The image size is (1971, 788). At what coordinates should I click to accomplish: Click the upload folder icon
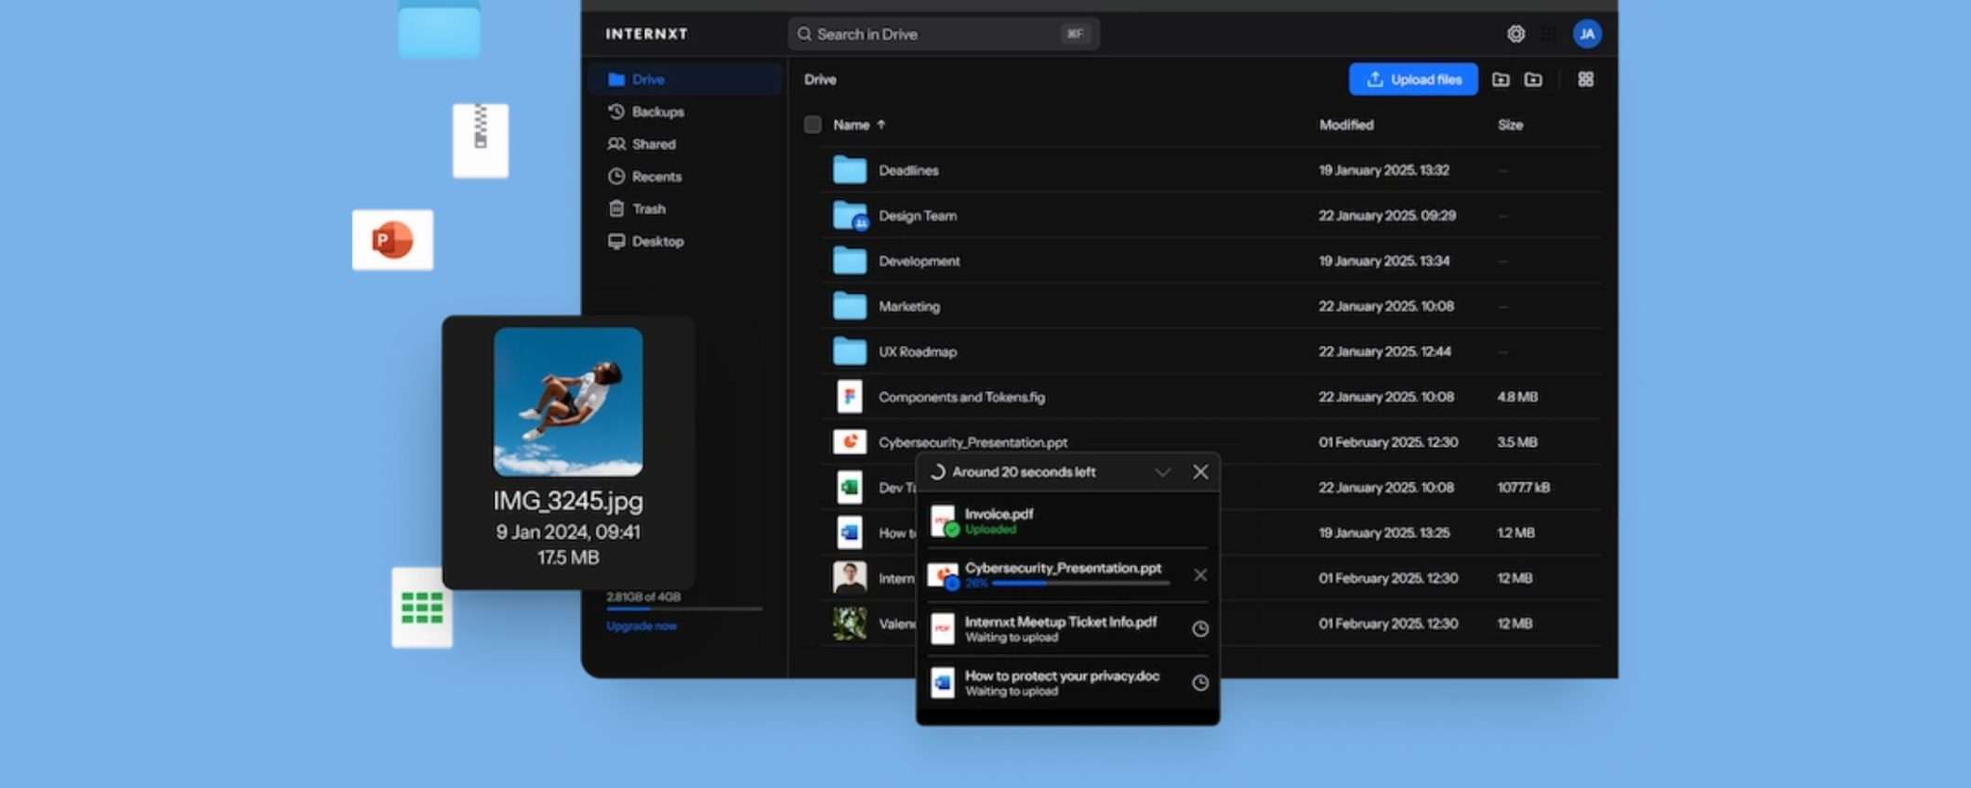[1500, 80]
